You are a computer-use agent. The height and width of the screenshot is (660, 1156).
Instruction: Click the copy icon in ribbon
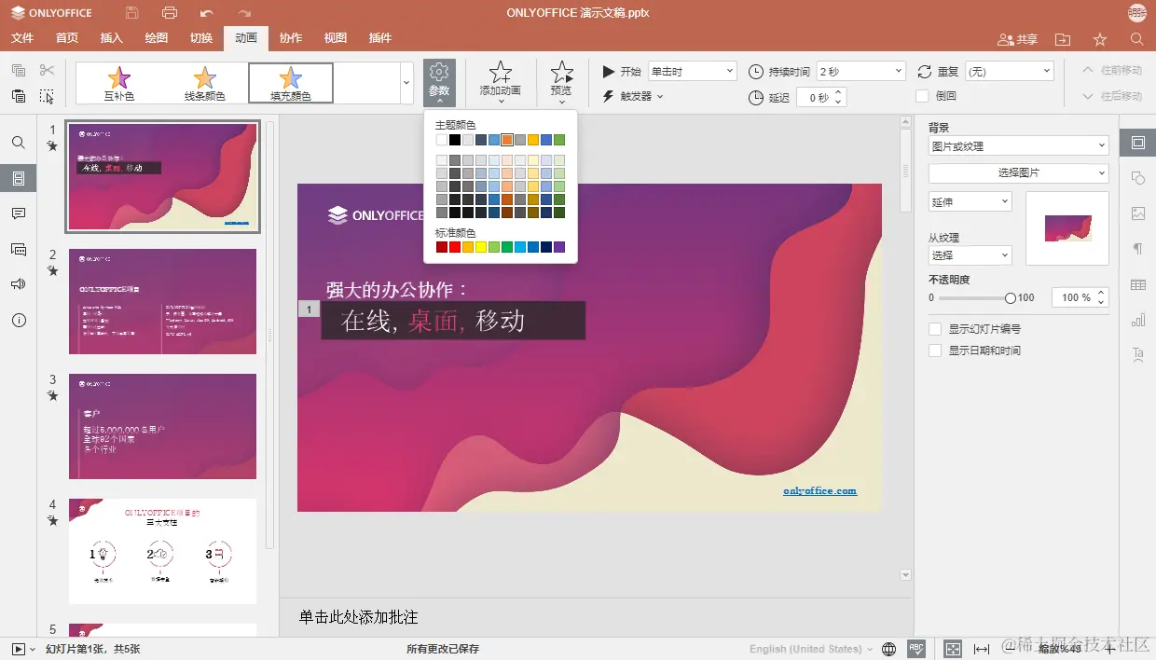click(x=19, y=71)
